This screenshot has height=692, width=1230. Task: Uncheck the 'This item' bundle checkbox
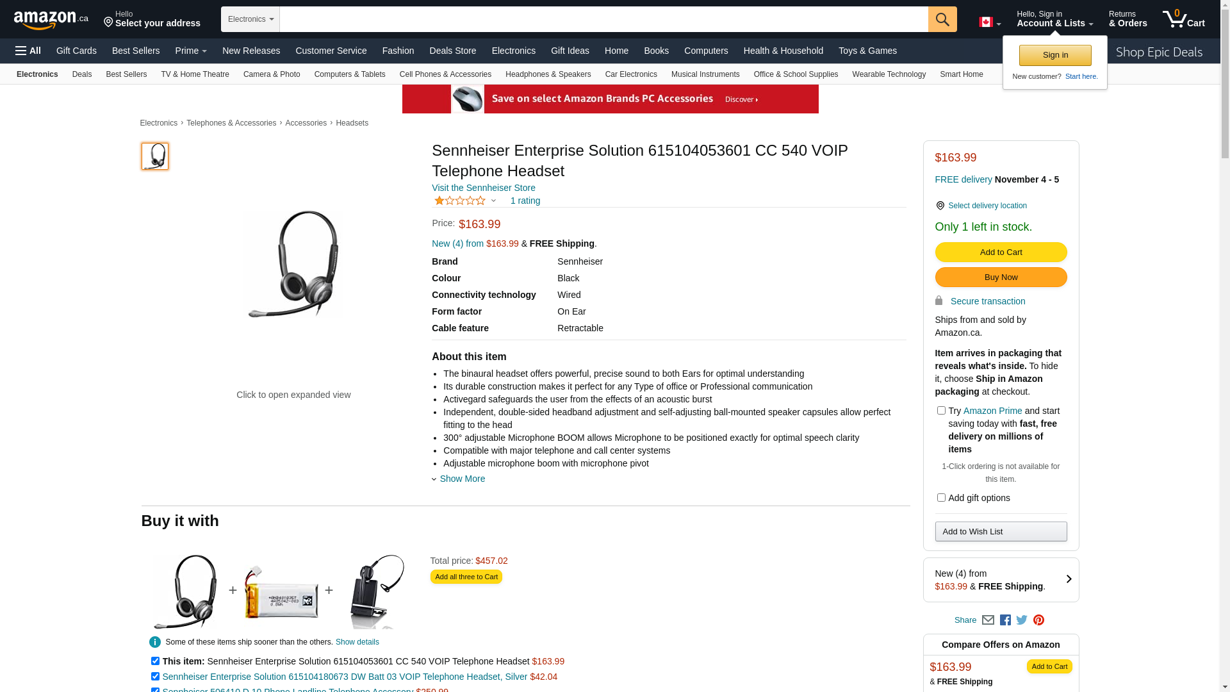(155, 661)
